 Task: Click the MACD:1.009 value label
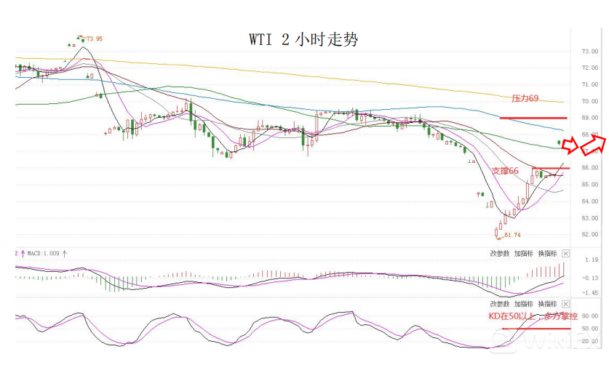click(x=44, y=254)
